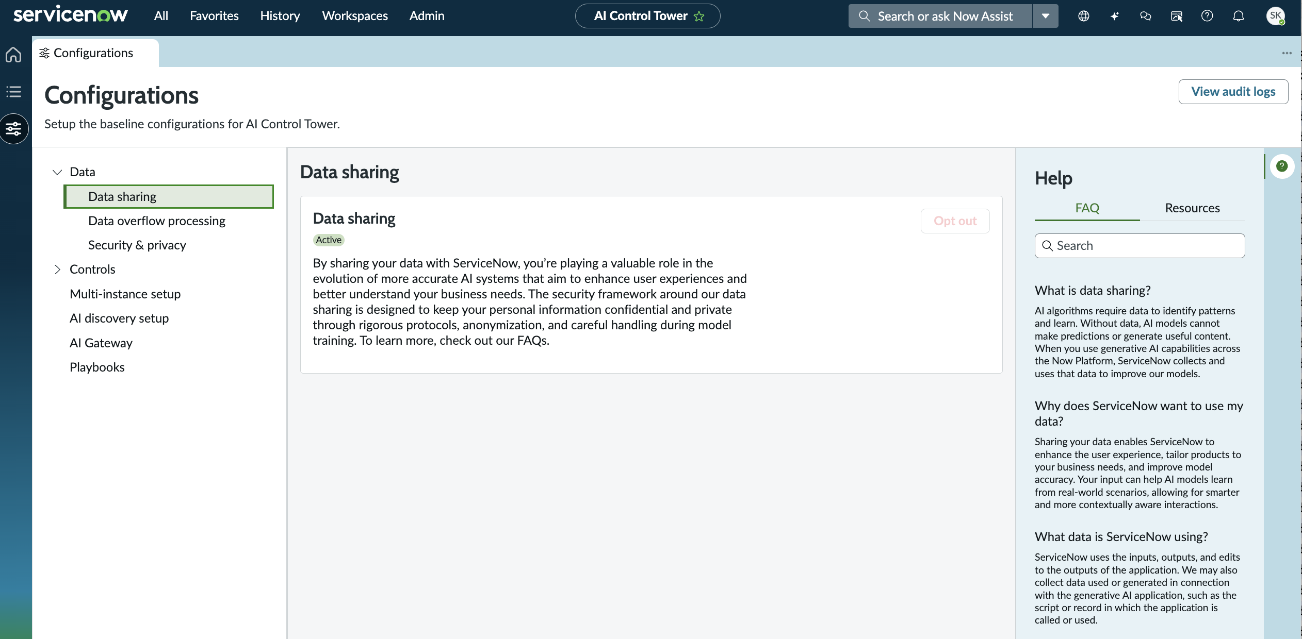Open the tab bar more options ellipsis
This screenshot has height=639, width=1302.
point(1287,53)
